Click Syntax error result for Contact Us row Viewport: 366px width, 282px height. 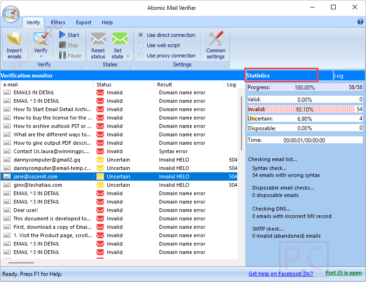(173, 152)
